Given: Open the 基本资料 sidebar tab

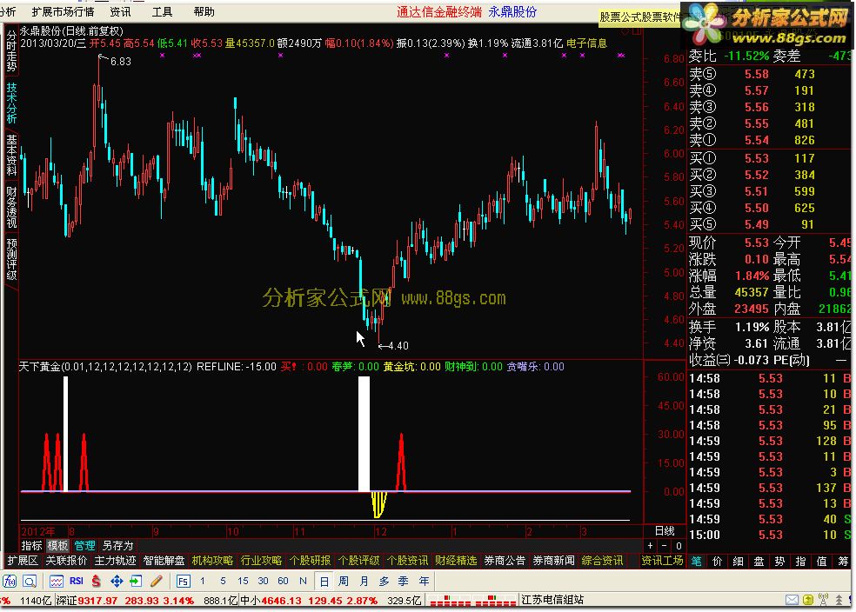Looking at the screenshot, I should [11, 155].
